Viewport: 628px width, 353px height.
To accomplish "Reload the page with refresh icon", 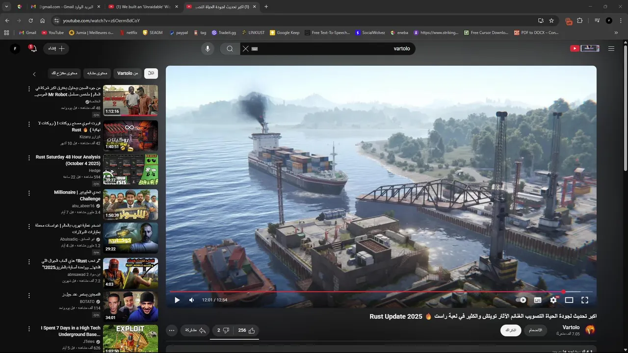I will coord(30,21).
